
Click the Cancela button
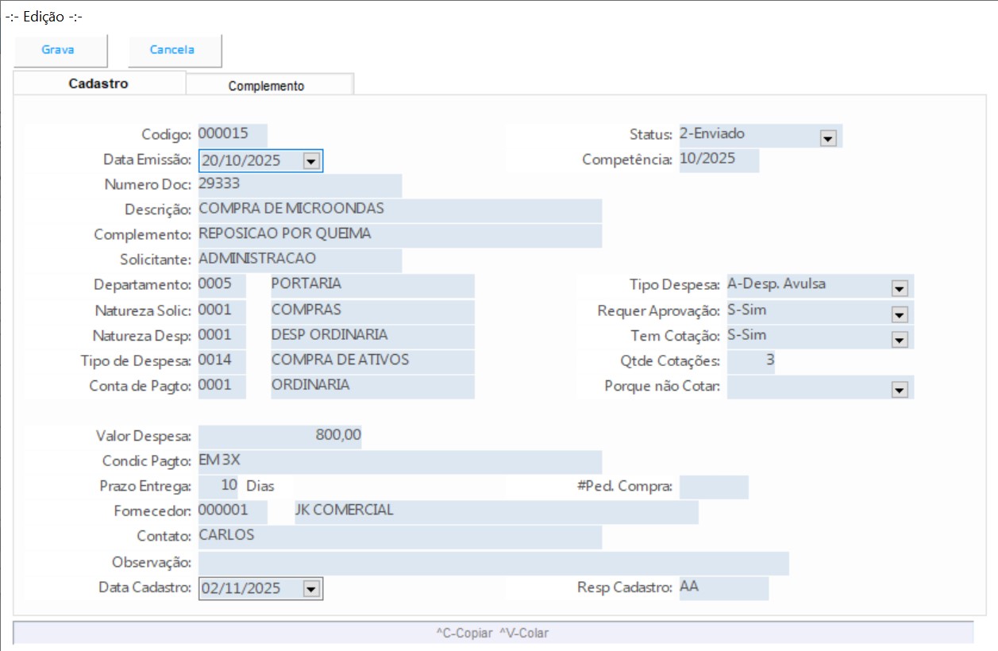(x=172, y=50)
